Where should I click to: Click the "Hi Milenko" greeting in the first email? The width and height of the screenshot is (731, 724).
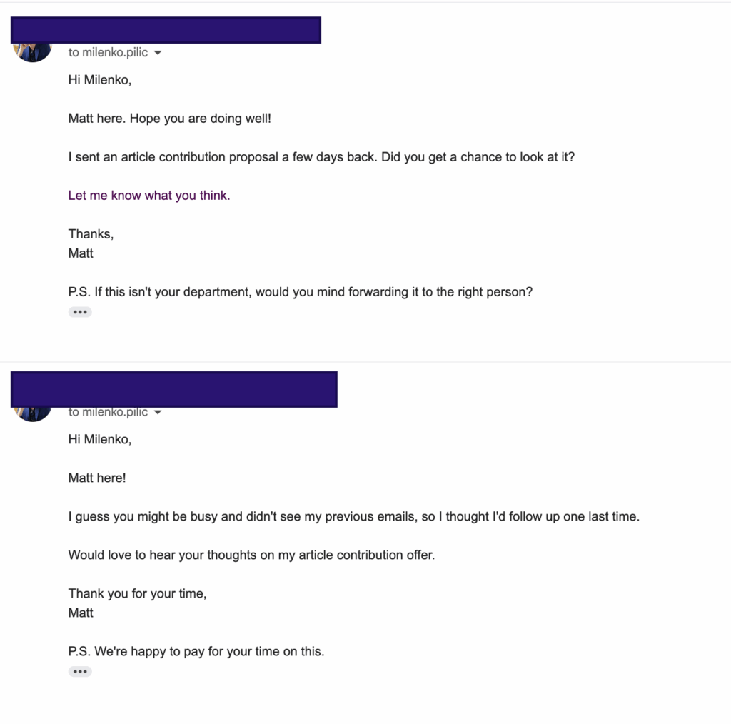(x=100, y=79)
